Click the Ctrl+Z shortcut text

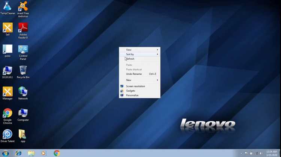click(x=152, y=74)
